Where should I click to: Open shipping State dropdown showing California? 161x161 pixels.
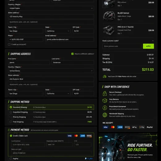point(58,94)
